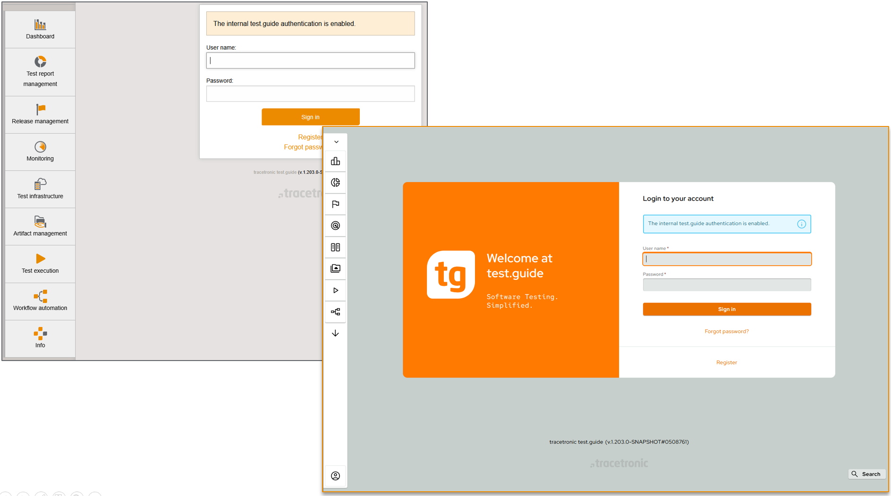Click the Password field on the old login
This screenshot has height=496, width=891.
point(310,93)
